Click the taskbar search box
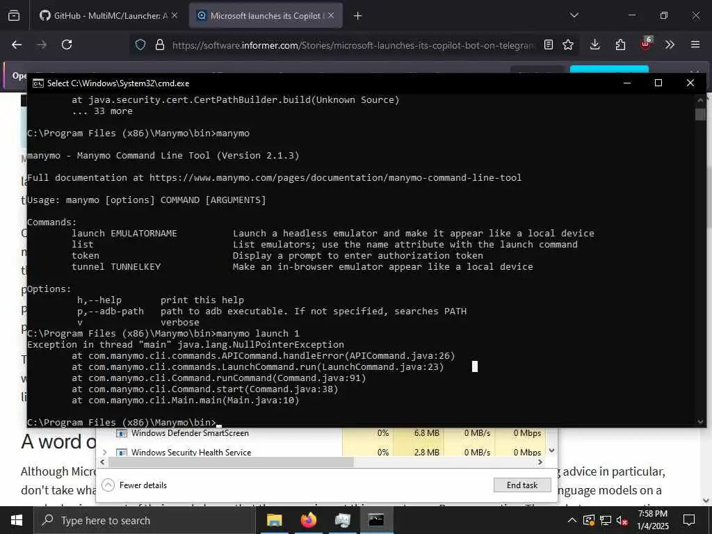The height and width of the screenshot is (534, 712). point(145,520)
